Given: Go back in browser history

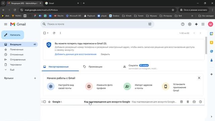Looking at the screenshot, I should [3, 10].
